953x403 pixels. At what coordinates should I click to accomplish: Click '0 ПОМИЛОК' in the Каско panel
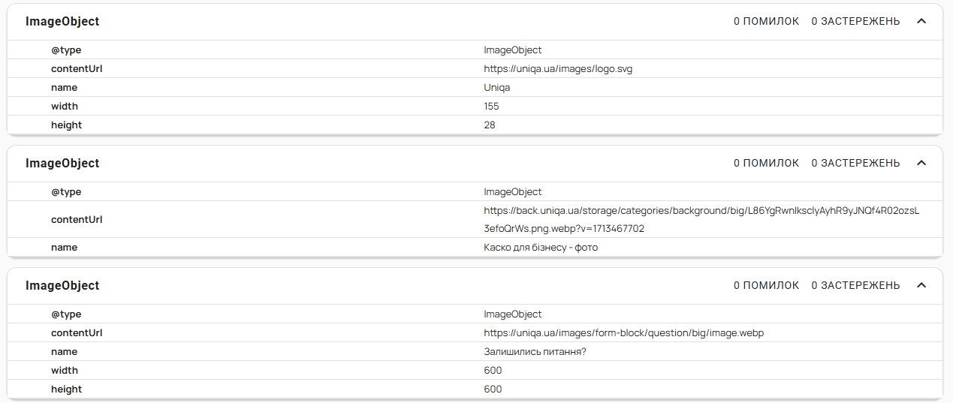766,163
